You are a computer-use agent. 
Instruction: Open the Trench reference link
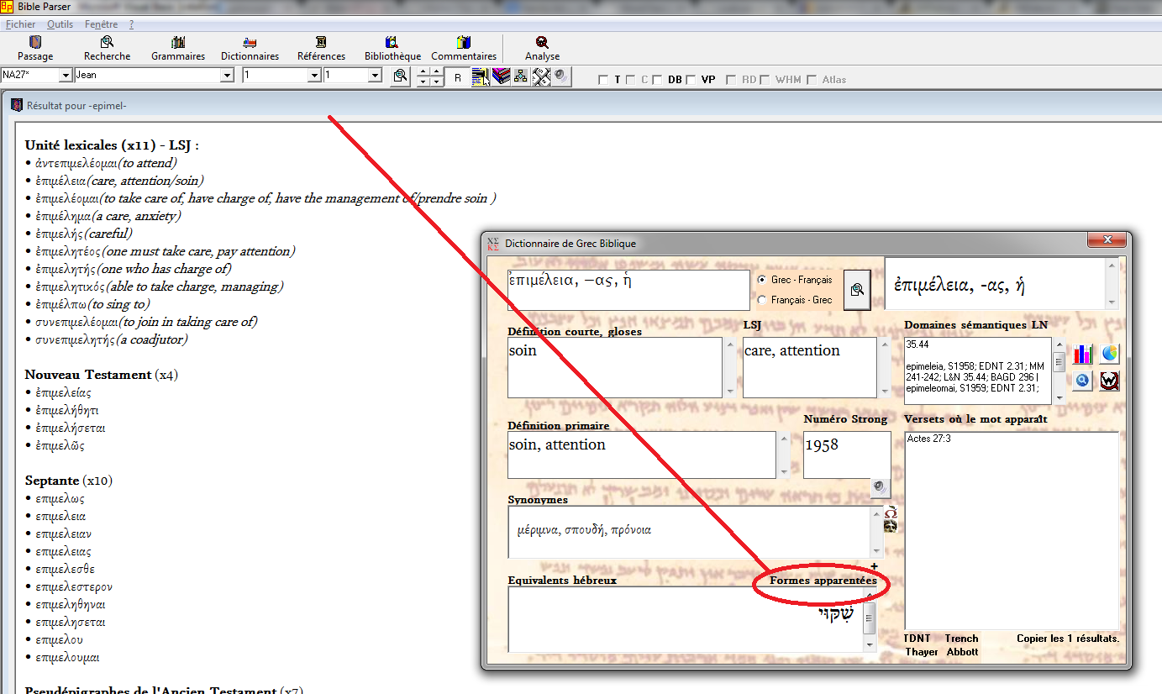pos(961,639)
